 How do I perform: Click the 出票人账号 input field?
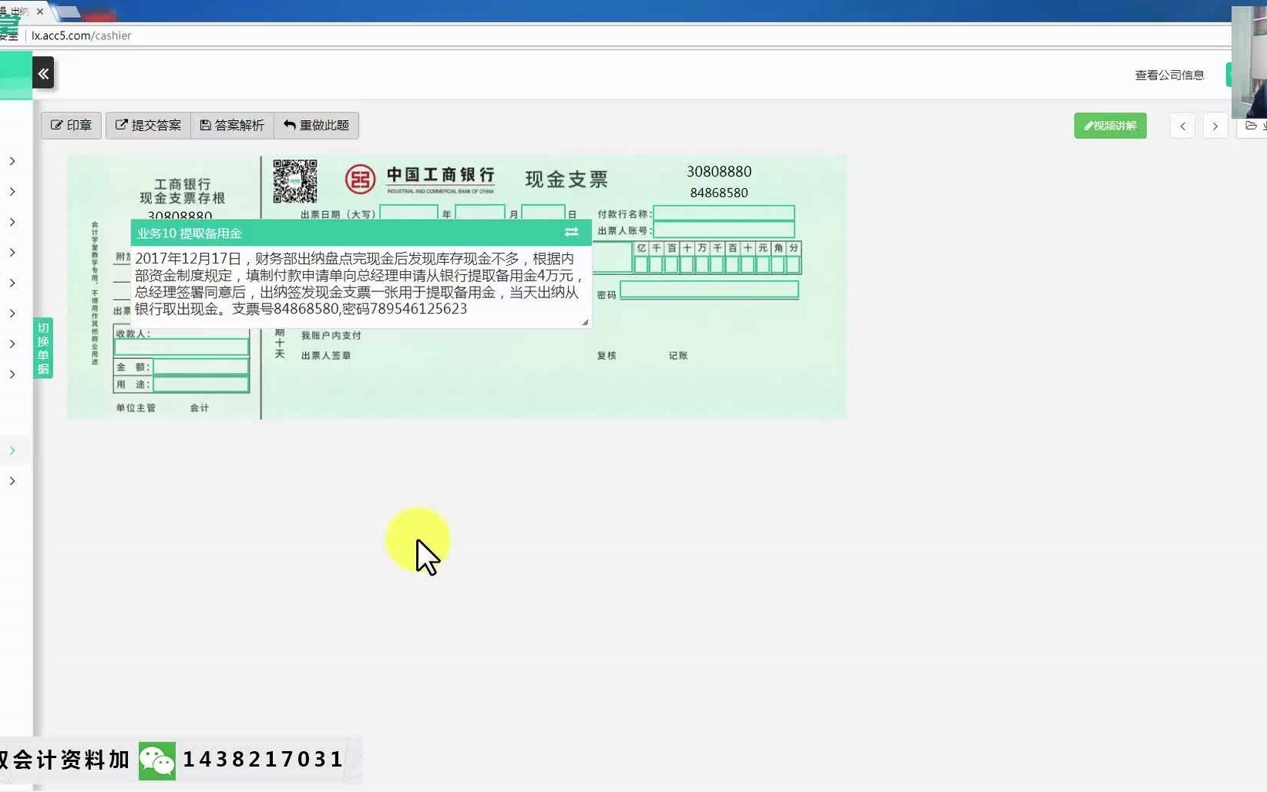(724, 230)
